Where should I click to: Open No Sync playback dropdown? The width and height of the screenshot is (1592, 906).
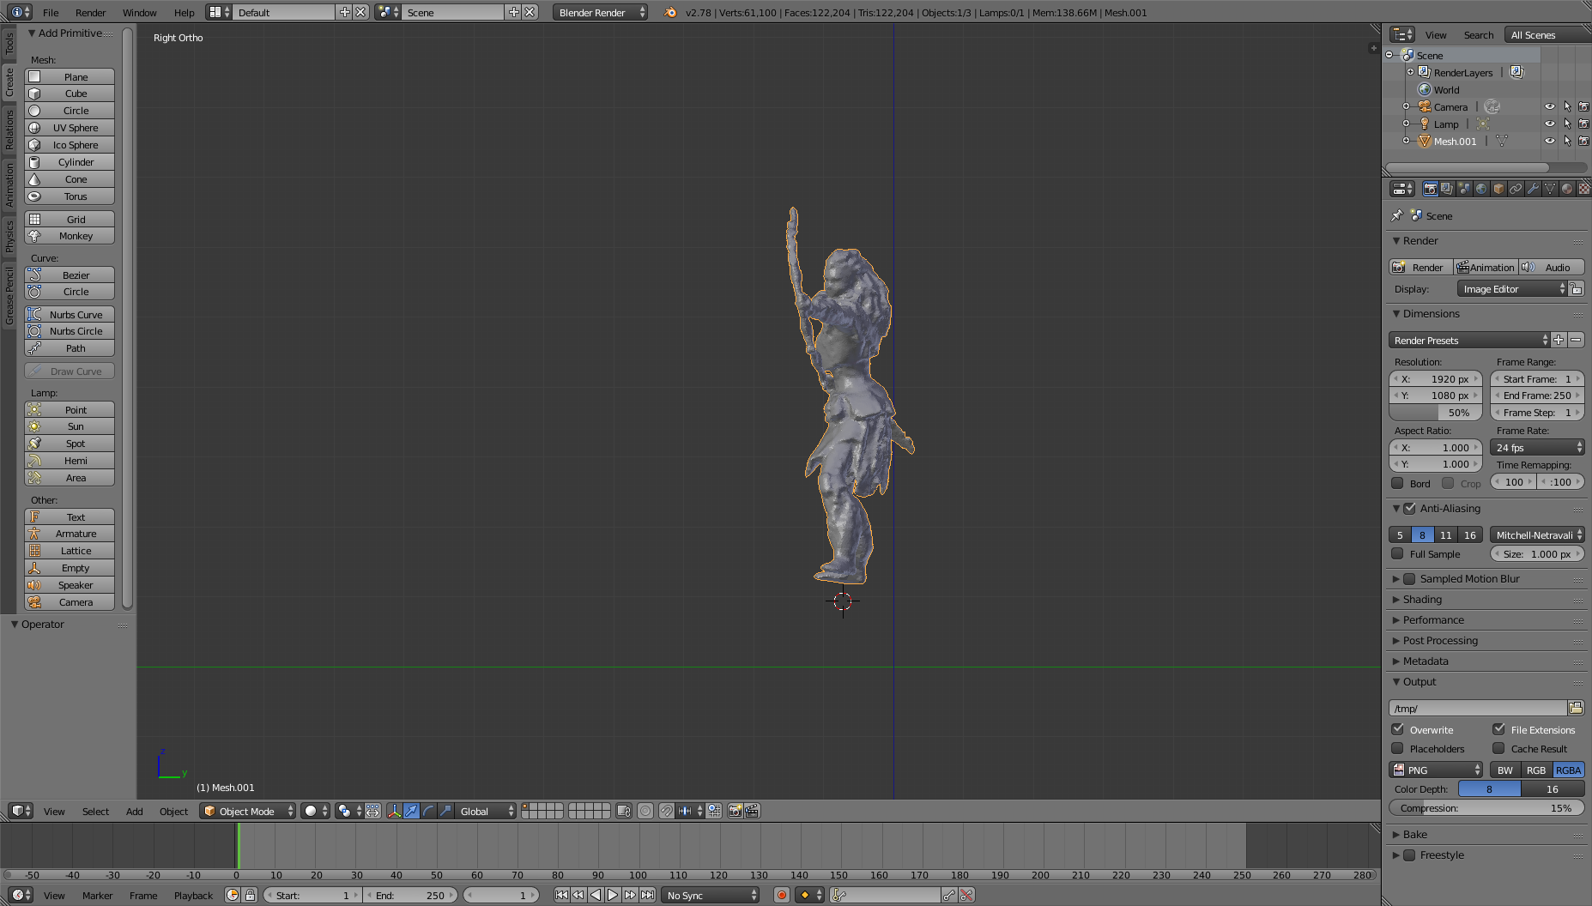tap(711, 895)
